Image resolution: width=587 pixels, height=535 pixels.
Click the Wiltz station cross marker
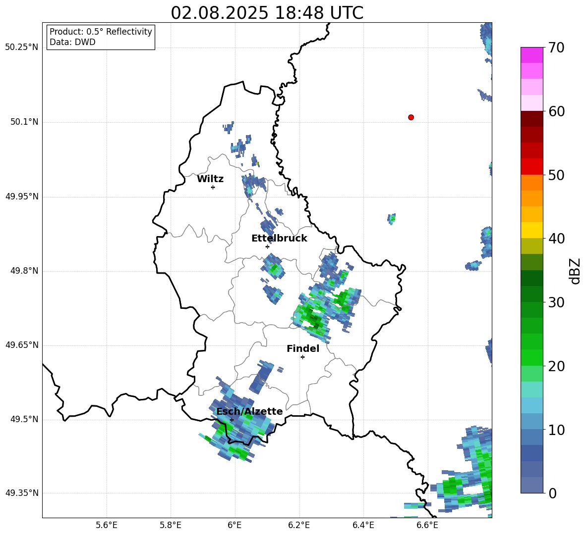pos(213,187)
